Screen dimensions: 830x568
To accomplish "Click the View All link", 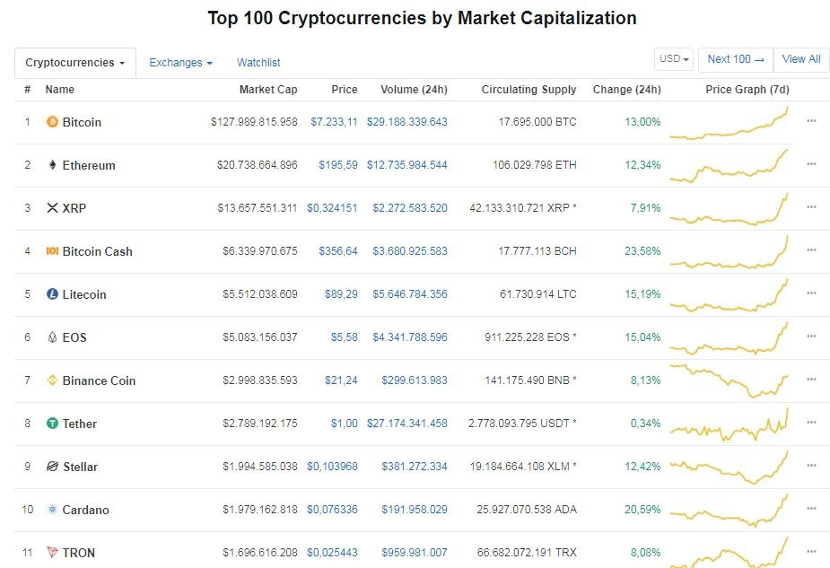I will point(800,58).
